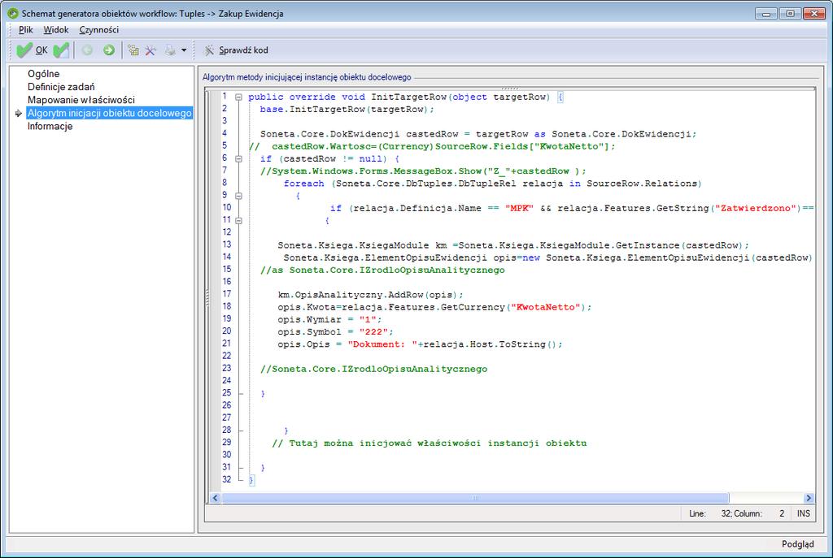
Task: Click the vertical splitter grip left of code
Action: pyautogui.click(x=207, y=297)
